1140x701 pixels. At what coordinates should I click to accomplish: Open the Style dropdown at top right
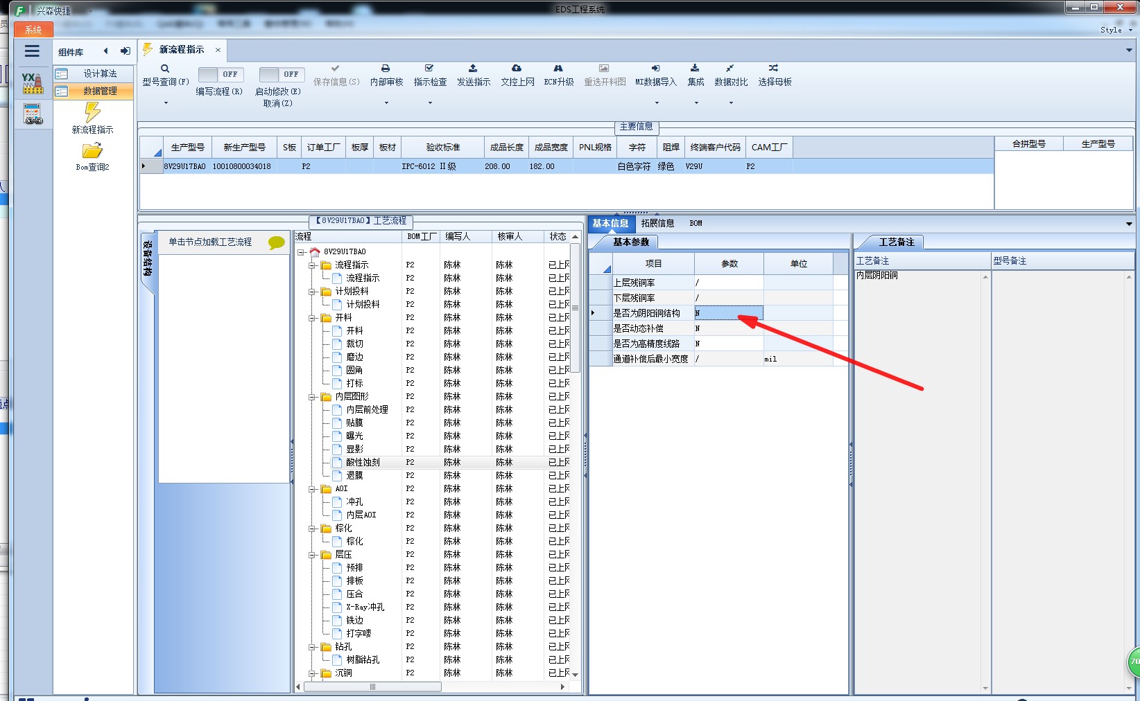point(1116,30)
